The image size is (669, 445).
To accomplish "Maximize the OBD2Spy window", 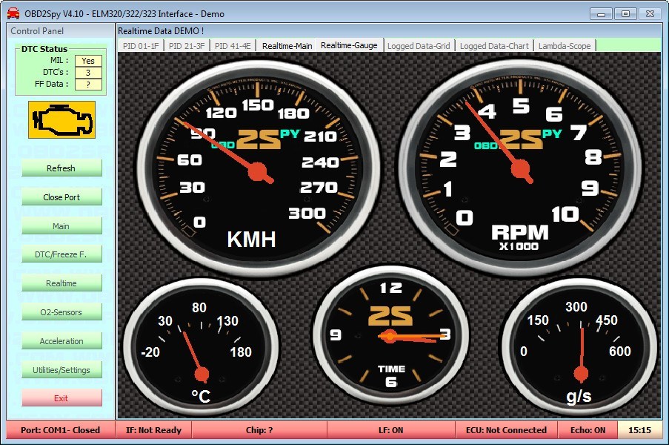I will click(x=625, y=13).
